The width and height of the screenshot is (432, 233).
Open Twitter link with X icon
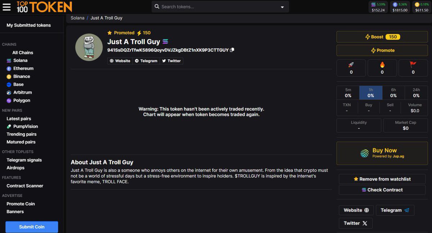pyautogui.click(x=355, y=223)
